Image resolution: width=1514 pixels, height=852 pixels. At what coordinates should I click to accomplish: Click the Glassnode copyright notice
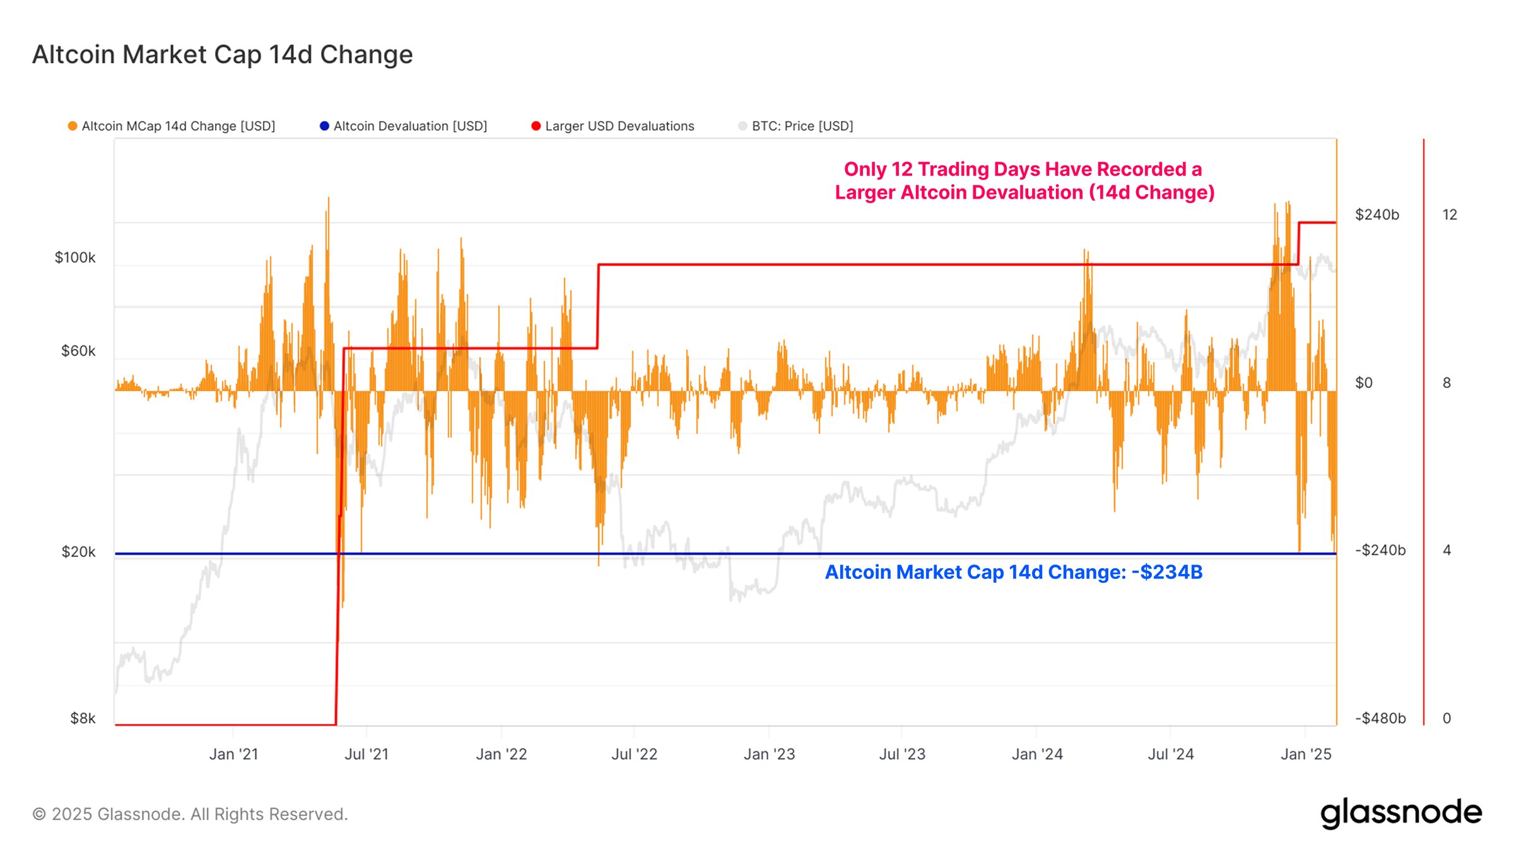tap(190, 814)
